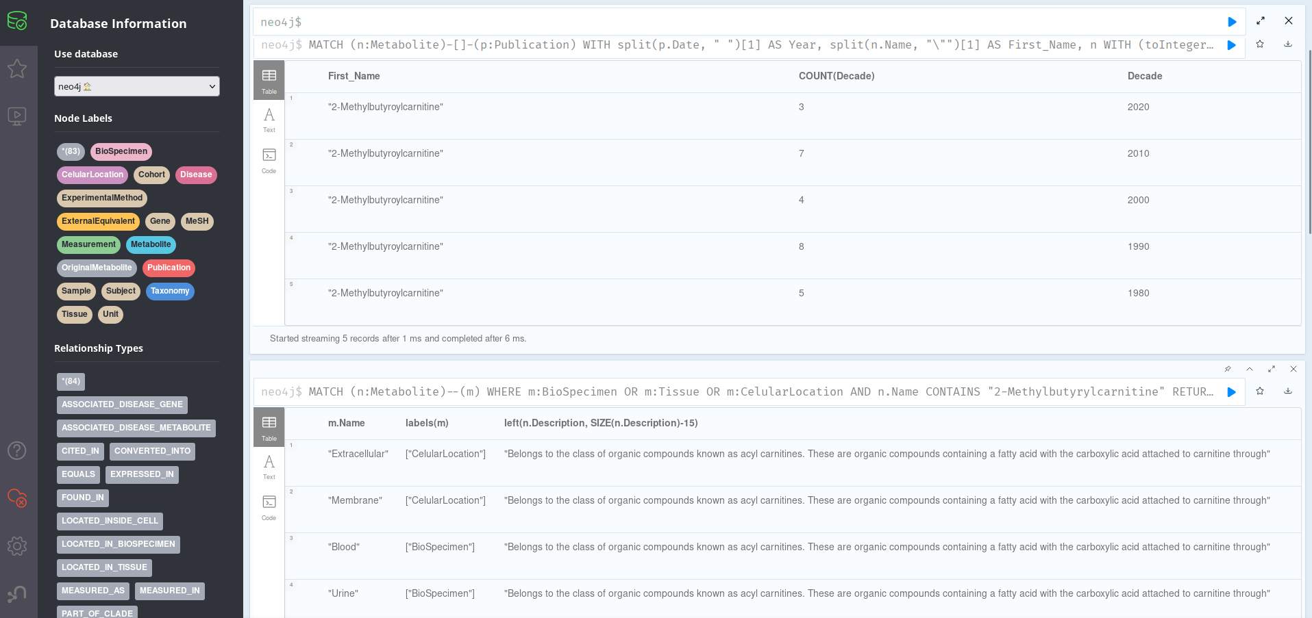Select the LOCATED_INSIDE_CELL relationship type
1312x618 pixels.
[x=110, y=522]
